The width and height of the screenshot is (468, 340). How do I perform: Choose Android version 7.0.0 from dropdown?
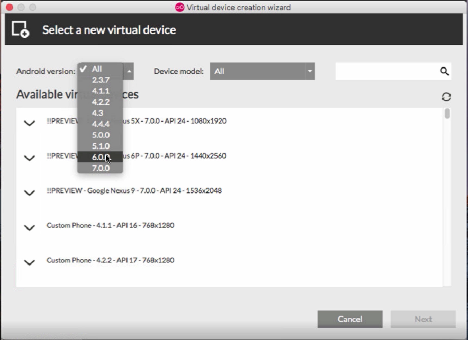pos(100,168)
